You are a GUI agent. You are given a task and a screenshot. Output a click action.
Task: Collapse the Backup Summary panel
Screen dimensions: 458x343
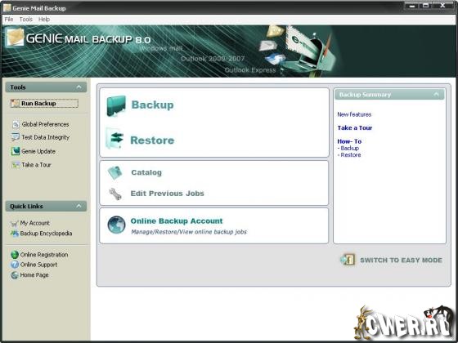436,94
